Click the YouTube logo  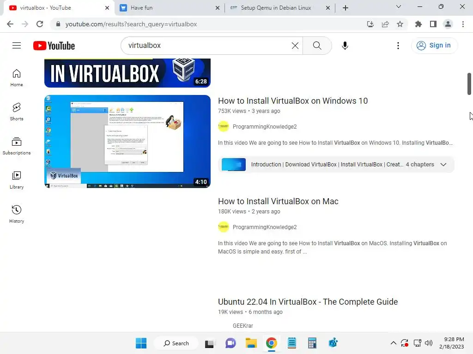coord(54,46)
